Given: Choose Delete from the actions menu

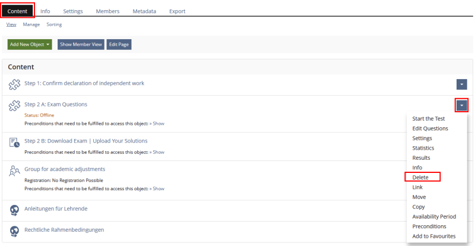Looking at the screenshot, I should (x=420, y=177).
